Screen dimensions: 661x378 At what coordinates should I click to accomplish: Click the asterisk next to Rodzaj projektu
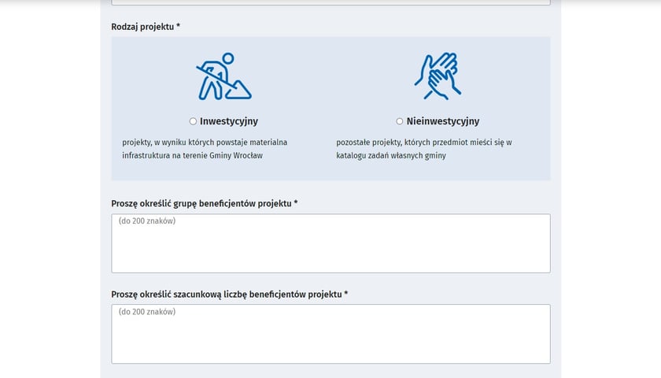click(x=179, y=26)
